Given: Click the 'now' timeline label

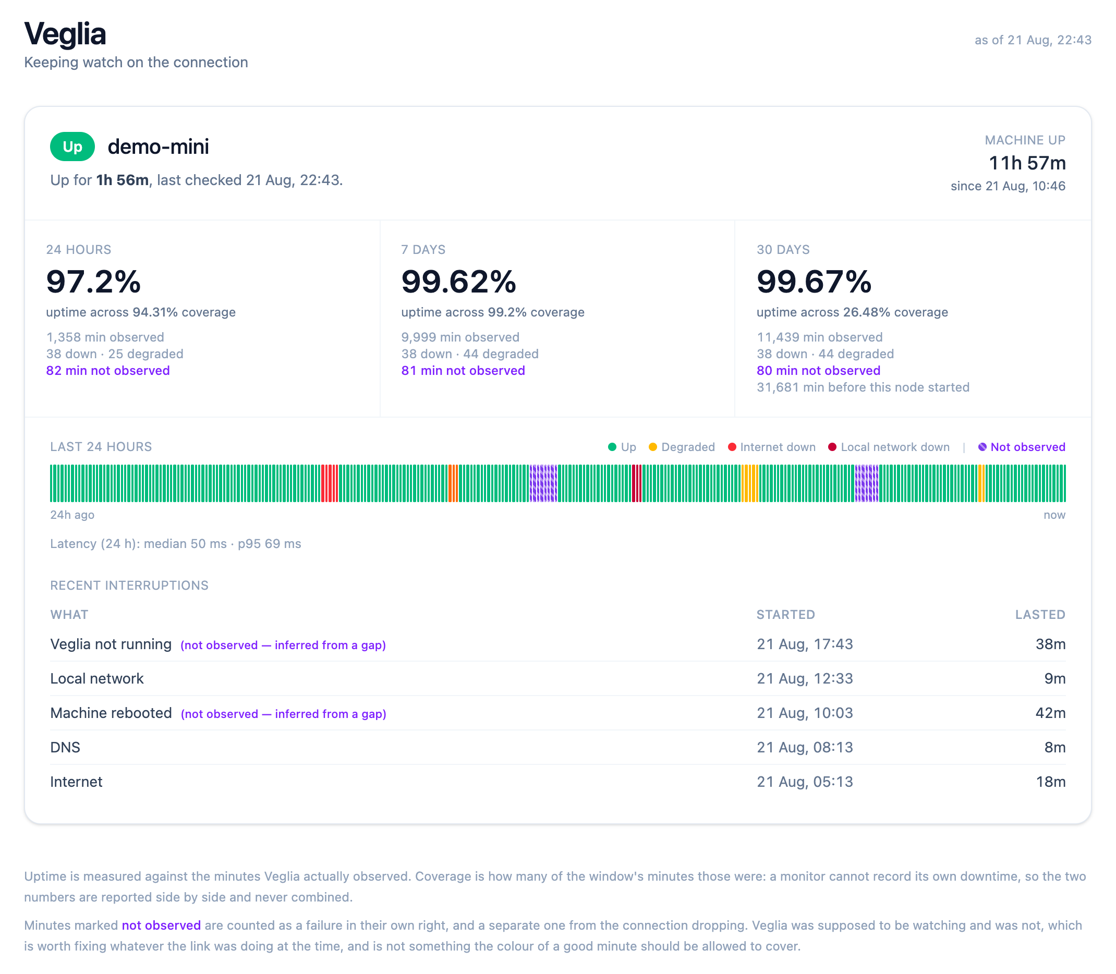Looking at the screenshot, I should point(1054,515).
